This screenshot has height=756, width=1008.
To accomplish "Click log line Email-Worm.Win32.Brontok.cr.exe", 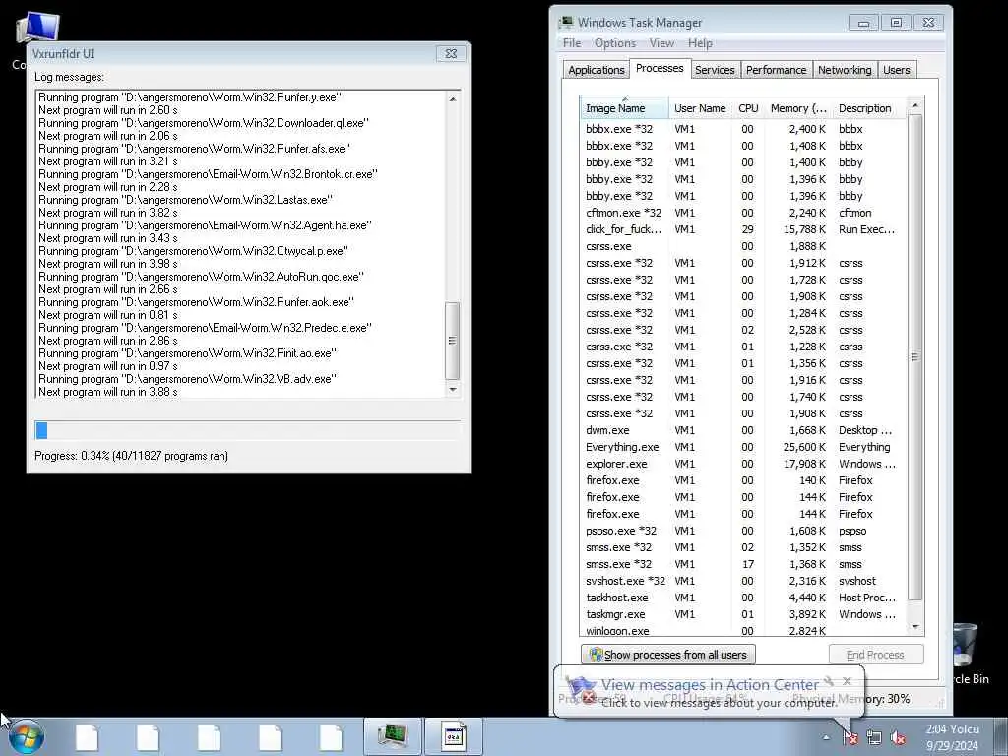I will tap(209, 174).
